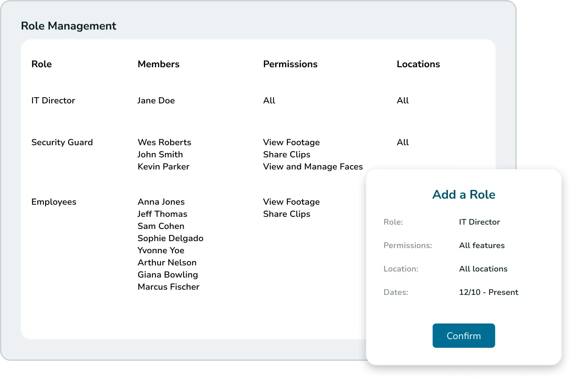Click the Role column header
The width and height of the screenshot is (572, 379).
(42, 64)
